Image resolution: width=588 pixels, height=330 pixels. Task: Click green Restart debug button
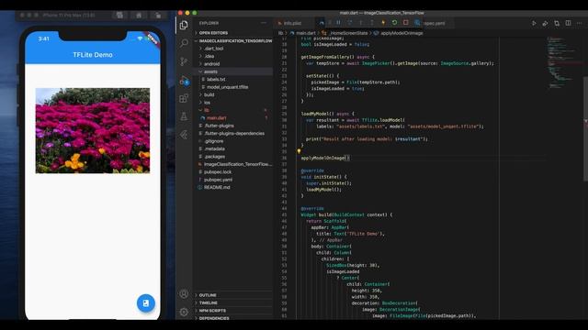click(394, 23)
